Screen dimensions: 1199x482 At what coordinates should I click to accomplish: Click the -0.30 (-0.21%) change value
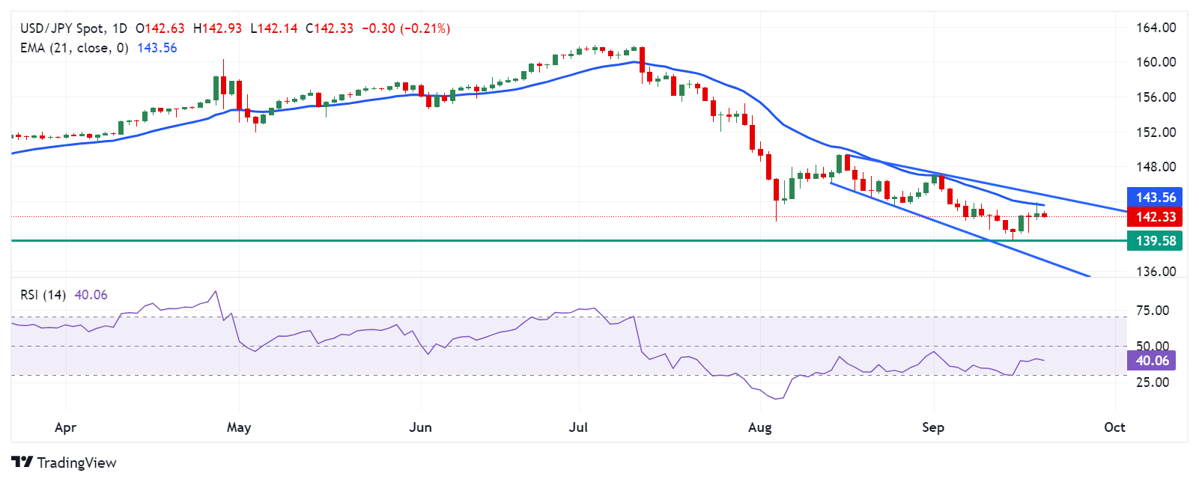point(406,28)
